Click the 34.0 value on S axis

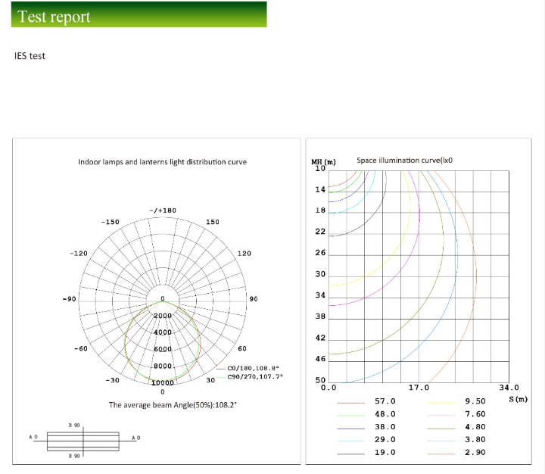click(x=509, y=388)
